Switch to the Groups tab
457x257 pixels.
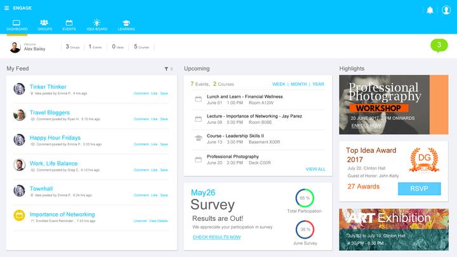[44, 25]
